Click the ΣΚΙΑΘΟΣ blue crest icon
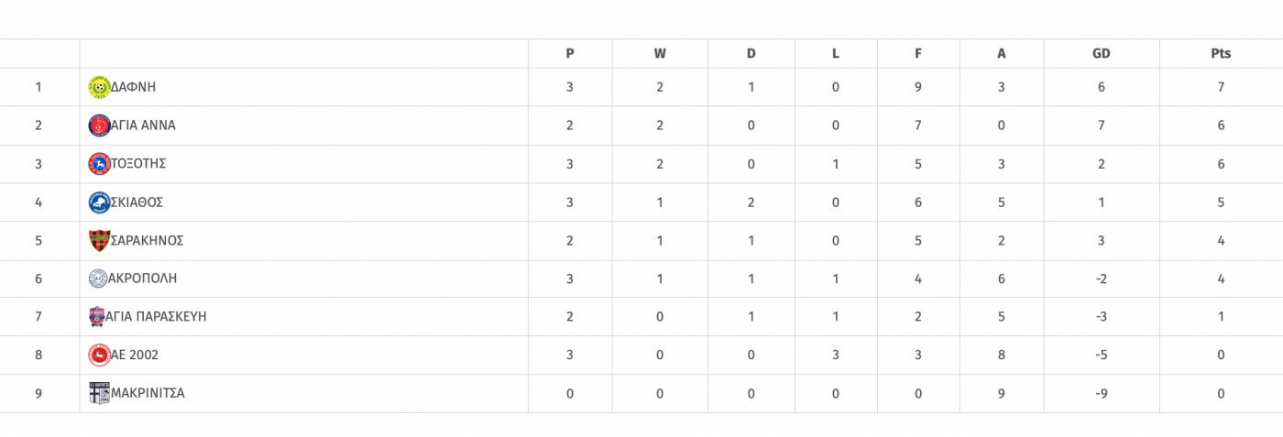Viewport: 1283px width, 437px height. point(99,202)
